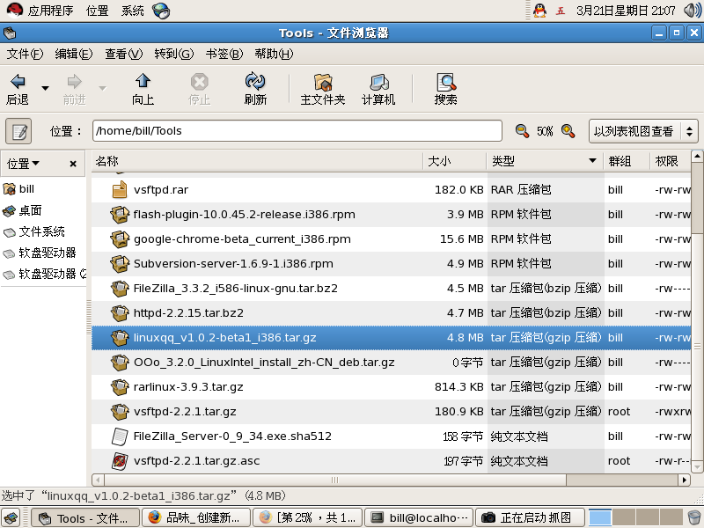Open the 位置 side pane dropdown
Image resolution: width=704 pixels, height=528 pixels.
23,164
